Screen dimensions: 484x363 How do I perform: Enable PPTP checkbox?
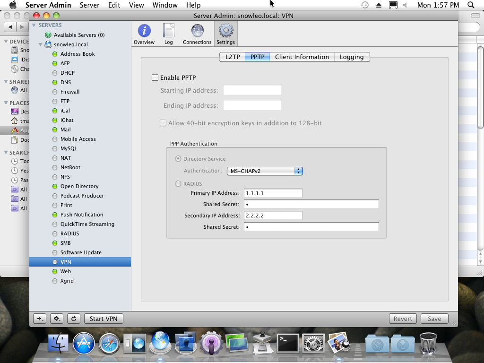(155, 78)
